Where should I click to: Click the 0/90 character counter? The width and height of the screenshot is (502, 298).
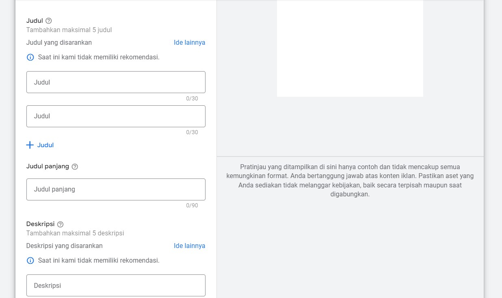coord(192,206)
